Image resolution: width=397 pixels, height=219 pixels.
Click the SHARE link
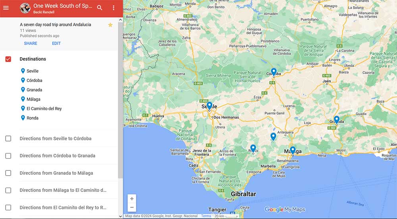tap(31, 43)
